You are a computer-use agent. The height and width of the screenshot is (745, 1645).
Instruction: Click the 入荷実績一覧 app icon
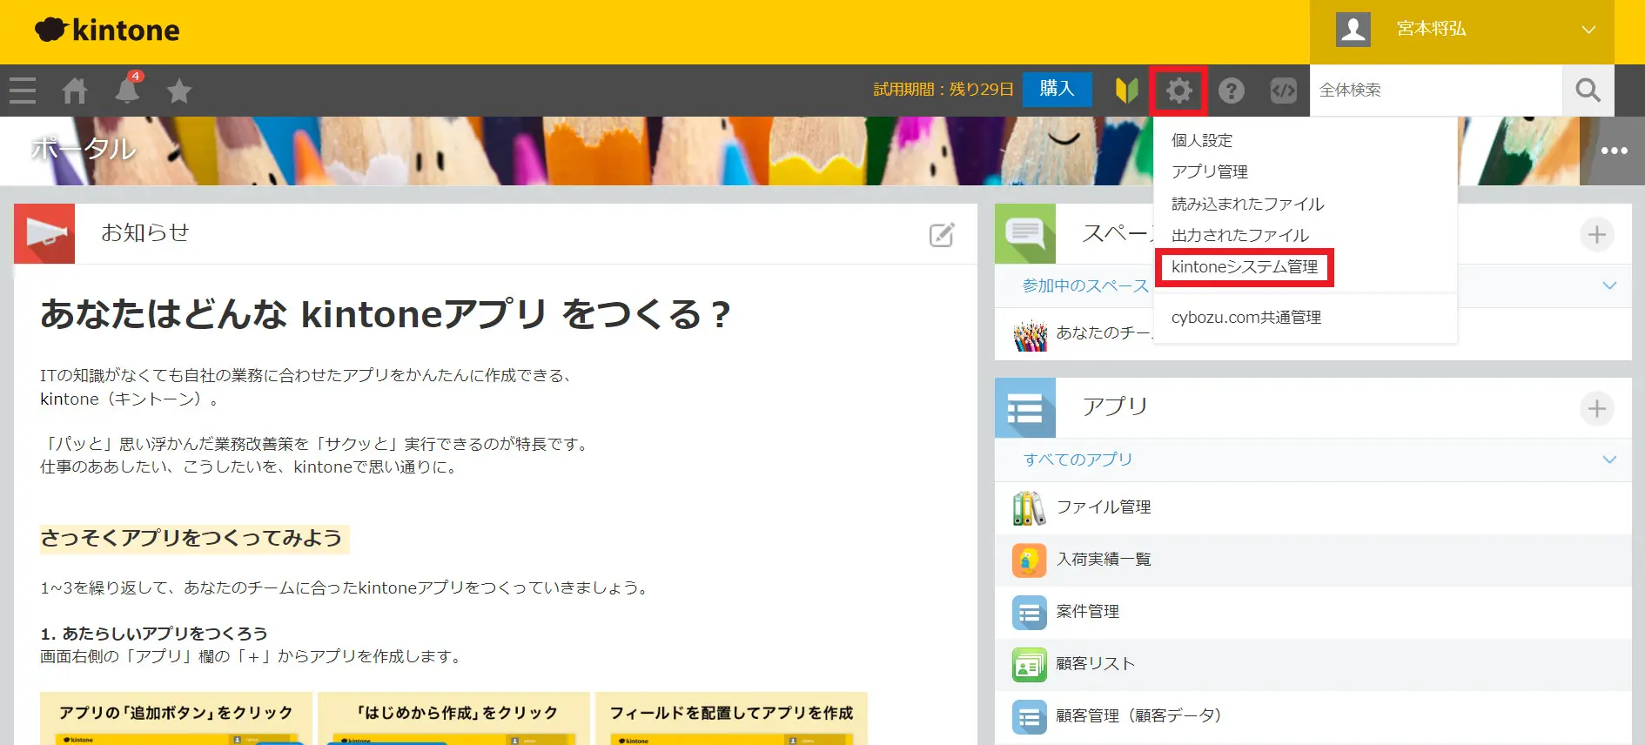pos(1030,560)
